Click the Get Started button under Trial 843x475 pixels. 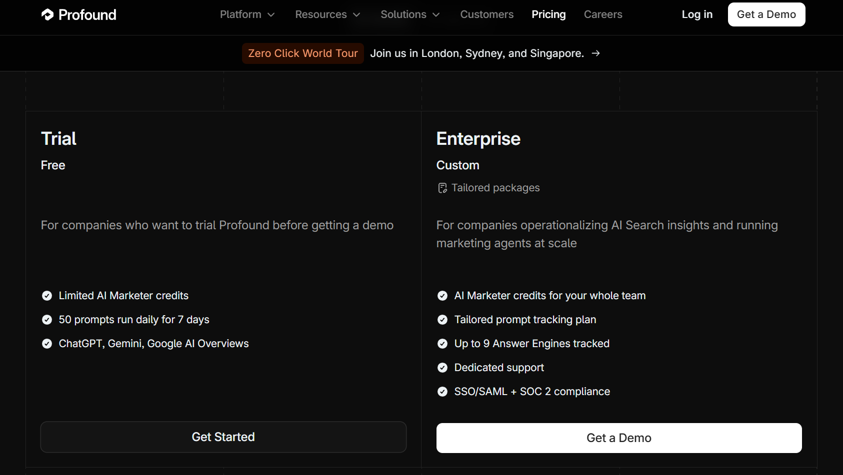click(x=223, y=437)
